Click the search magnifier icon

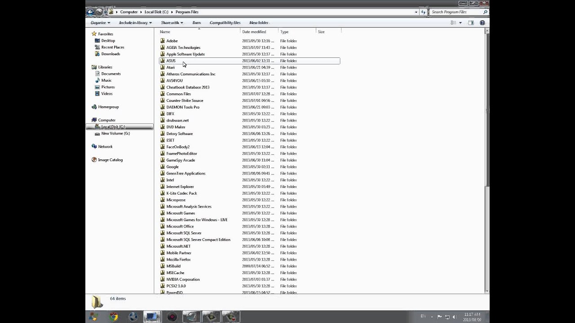click(x=485, y=12)
